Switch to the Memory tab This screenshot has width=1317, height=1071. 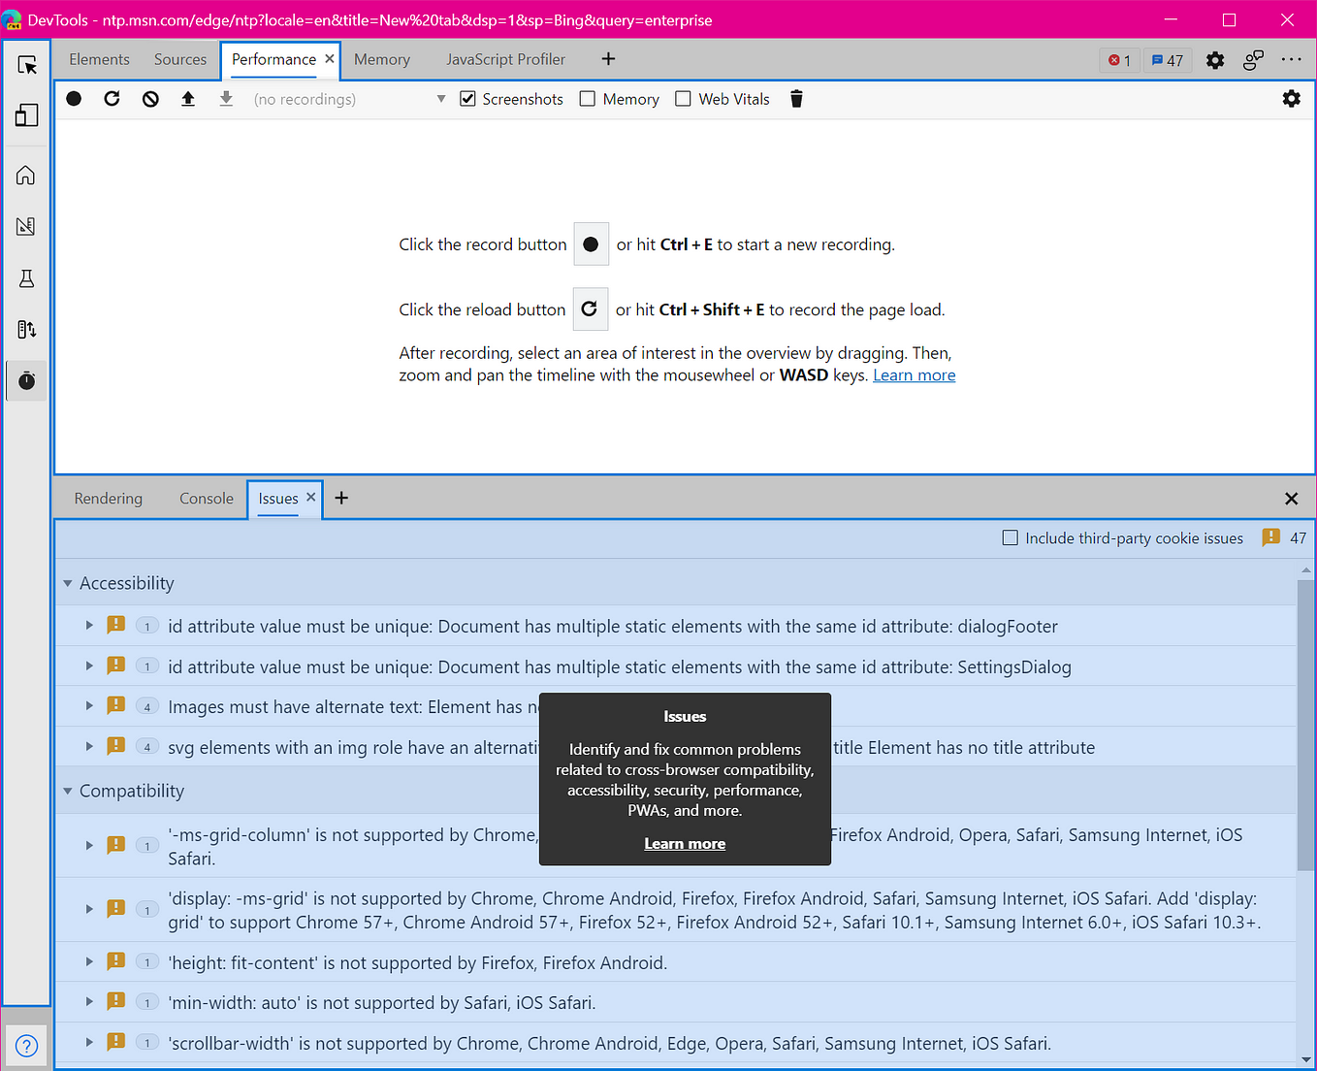pos(382,59)
